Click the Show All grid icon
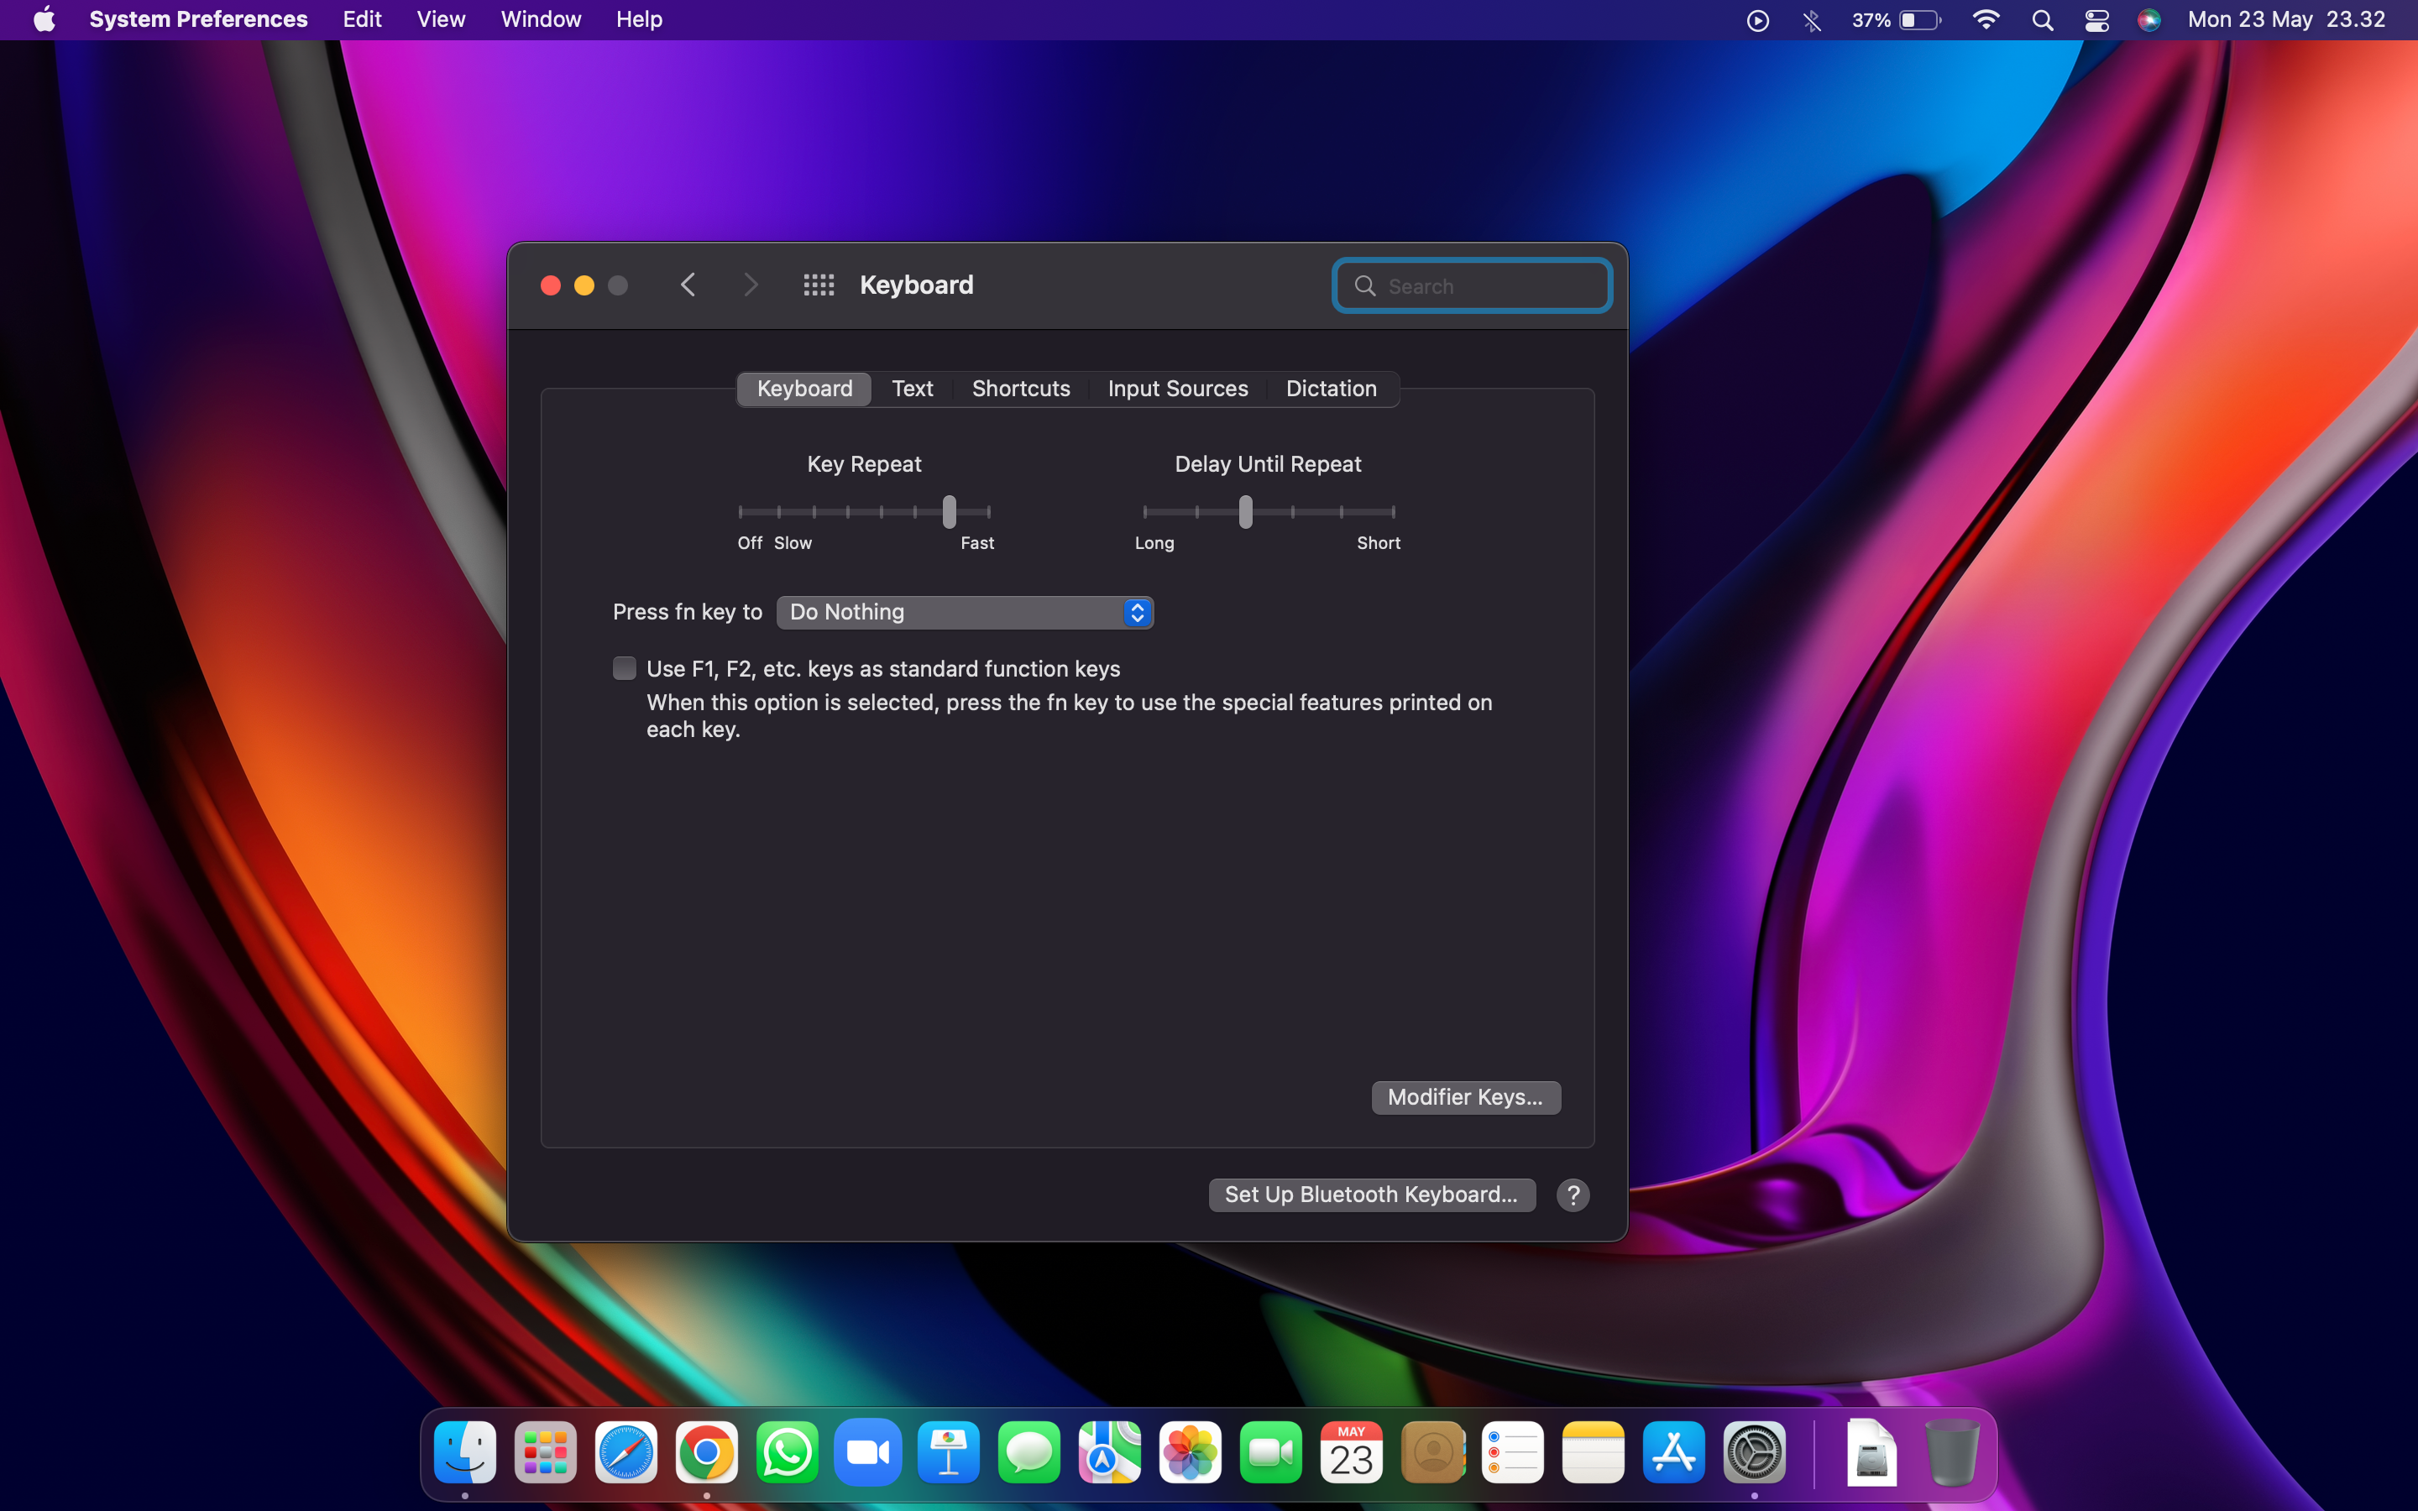 pos(819,285)
